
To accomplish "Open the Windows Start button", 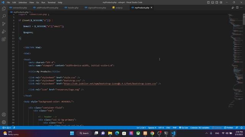I will pos(72,133).
